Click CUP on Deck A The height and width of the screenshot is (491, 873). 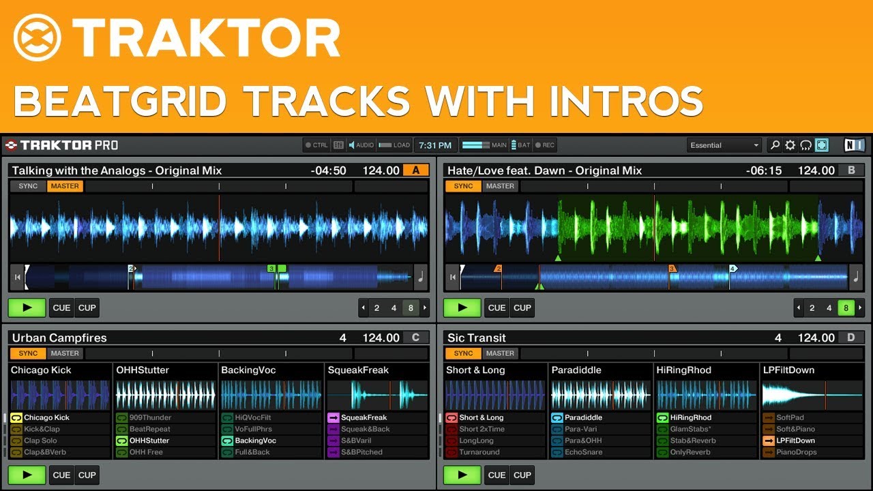tap(87, 308)
